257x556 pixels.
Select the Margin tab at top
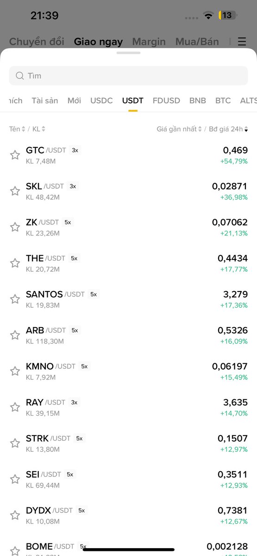pos(149,42)
